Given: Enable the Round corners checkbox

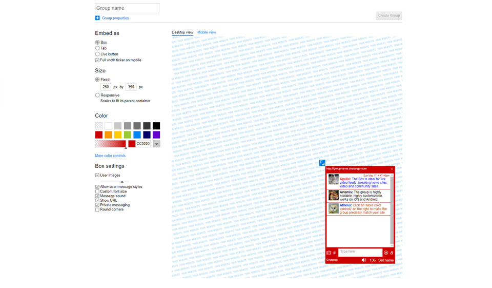Looking at the screenshot, I should [x=97, y=209].
